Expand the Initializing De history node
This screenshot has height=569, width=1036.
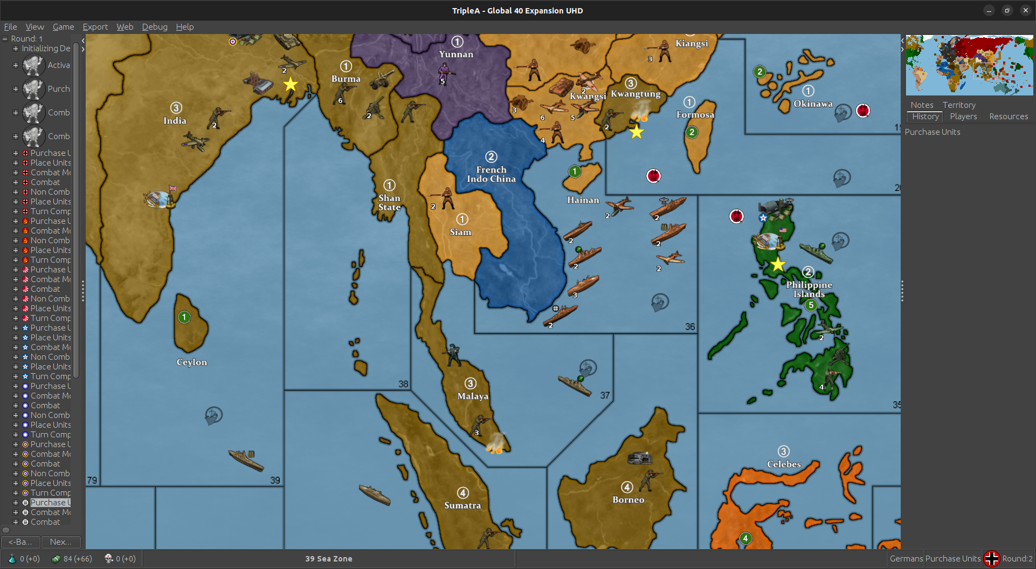click(x=16, y=49)
